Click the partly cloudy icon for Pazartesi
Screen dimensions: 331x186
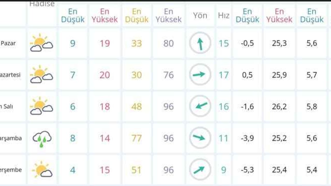click(42, 75)
